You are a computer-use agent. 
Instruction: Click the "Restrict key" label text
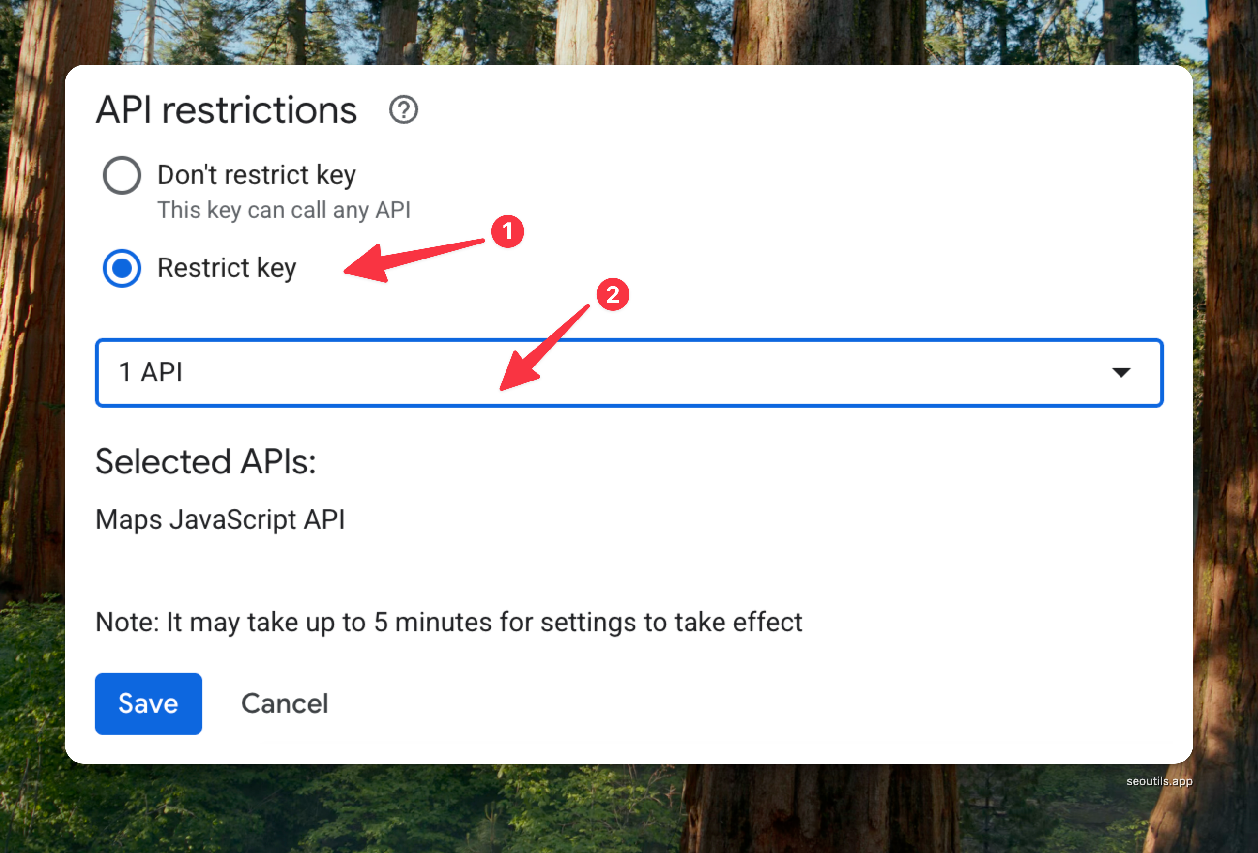click(227, 268)
